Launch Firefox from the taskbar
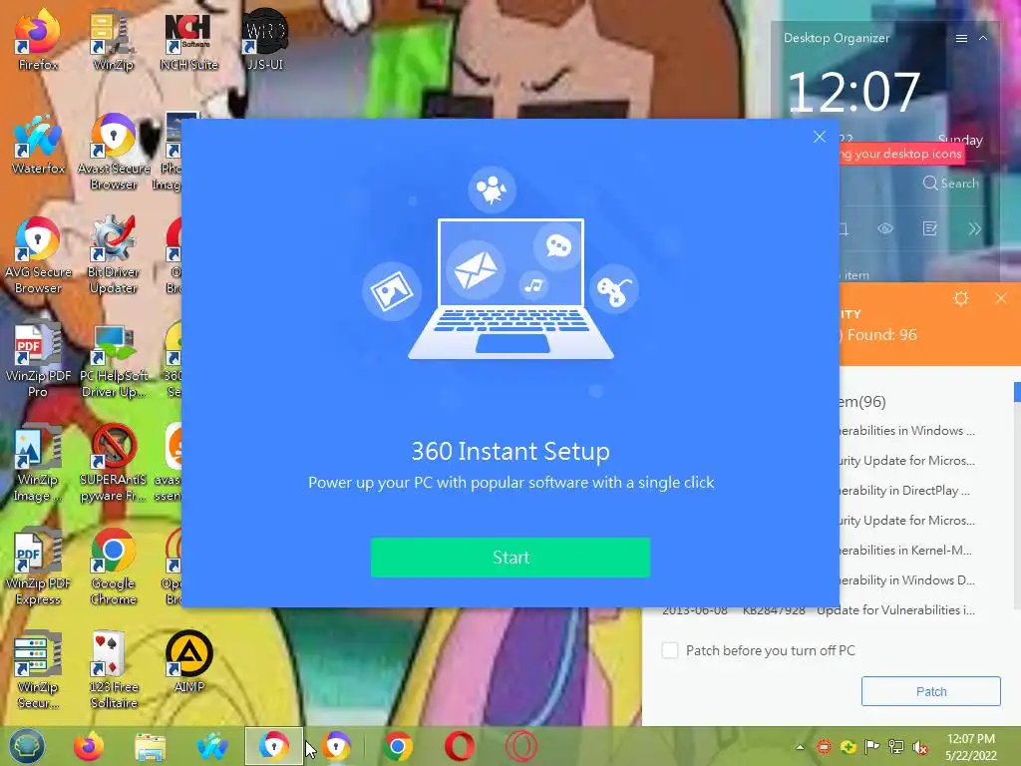 pyautogui.click(x=89, y=746)
